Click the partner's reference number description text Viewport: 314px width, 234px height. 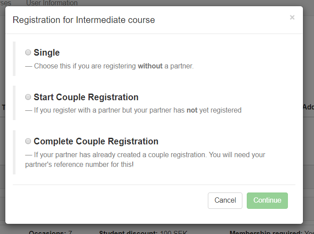[x=146, y=159]
